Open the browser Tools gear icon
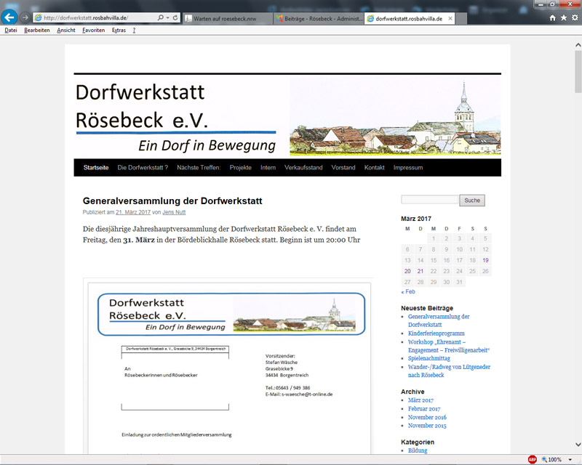This screenshot has width=582, height=465. click(x=574, y=17)
